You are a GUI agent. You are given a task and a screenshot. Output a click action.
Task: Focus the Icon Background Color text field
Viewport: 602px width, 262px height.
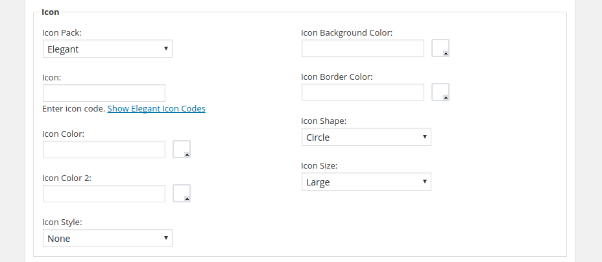point(363,48)
